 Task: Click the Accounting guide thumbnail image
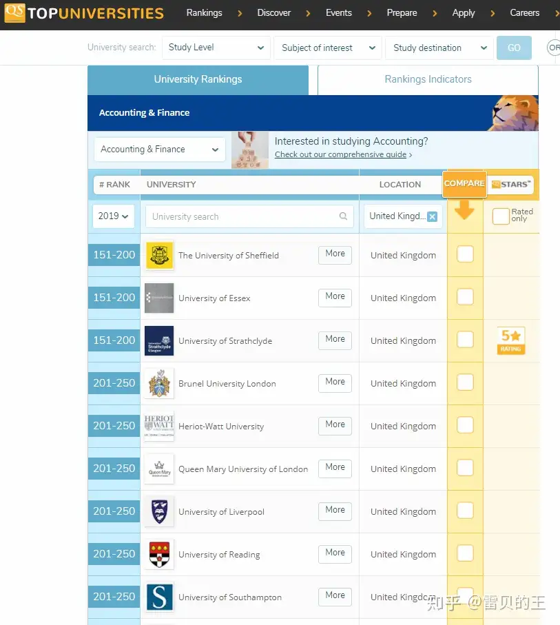coord(250,150)
